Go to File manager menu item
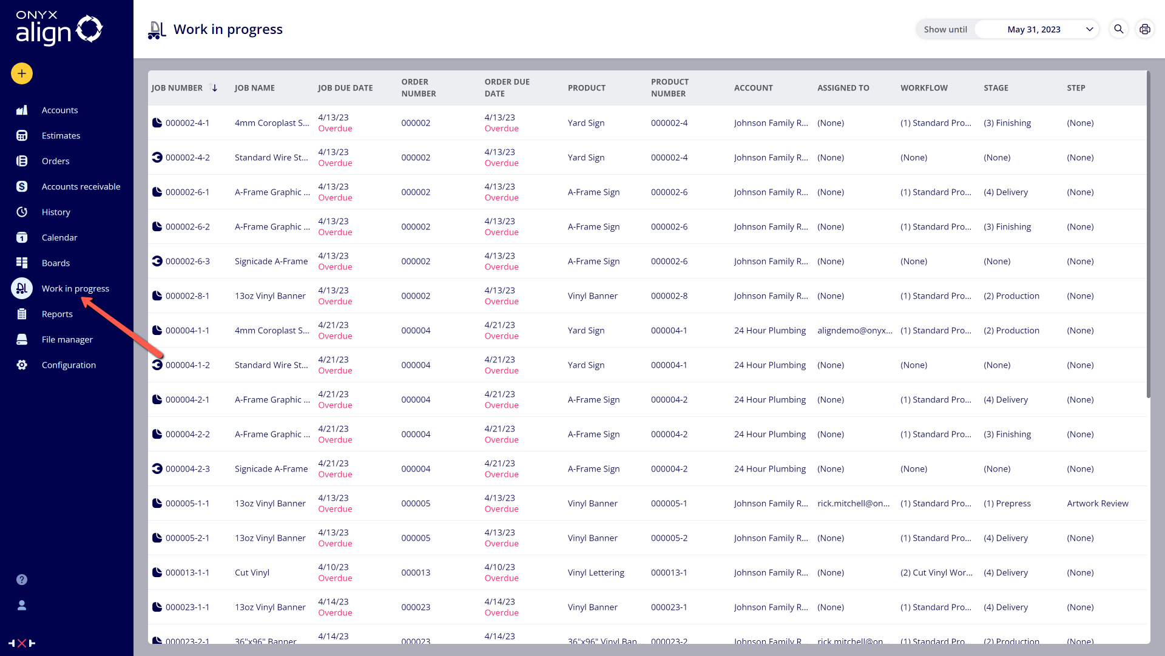Image resolution: width=1165 pixels, height=656 pixels. [x=67, y=339]
